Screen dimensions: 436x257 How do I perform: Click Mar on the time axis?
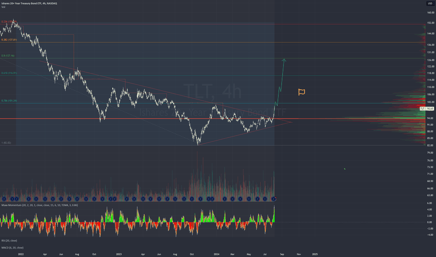click(233, 254)
